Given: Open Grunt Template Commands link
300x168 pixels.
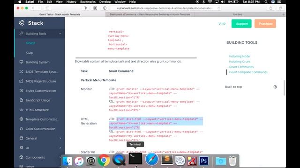Looking at the screenshot, I should coord(248,72).
